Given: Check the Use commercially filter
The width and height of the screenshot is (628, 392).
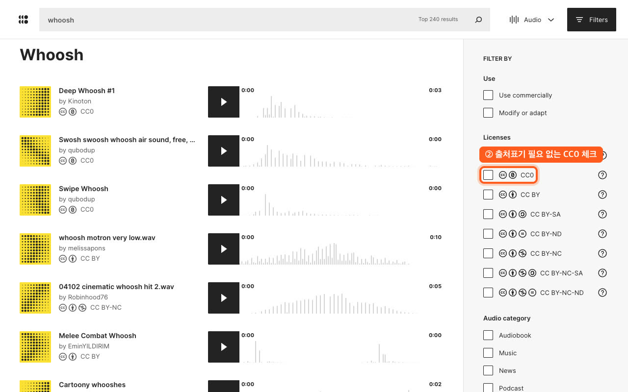Looking at the screenshot, I should coord(488,95).
